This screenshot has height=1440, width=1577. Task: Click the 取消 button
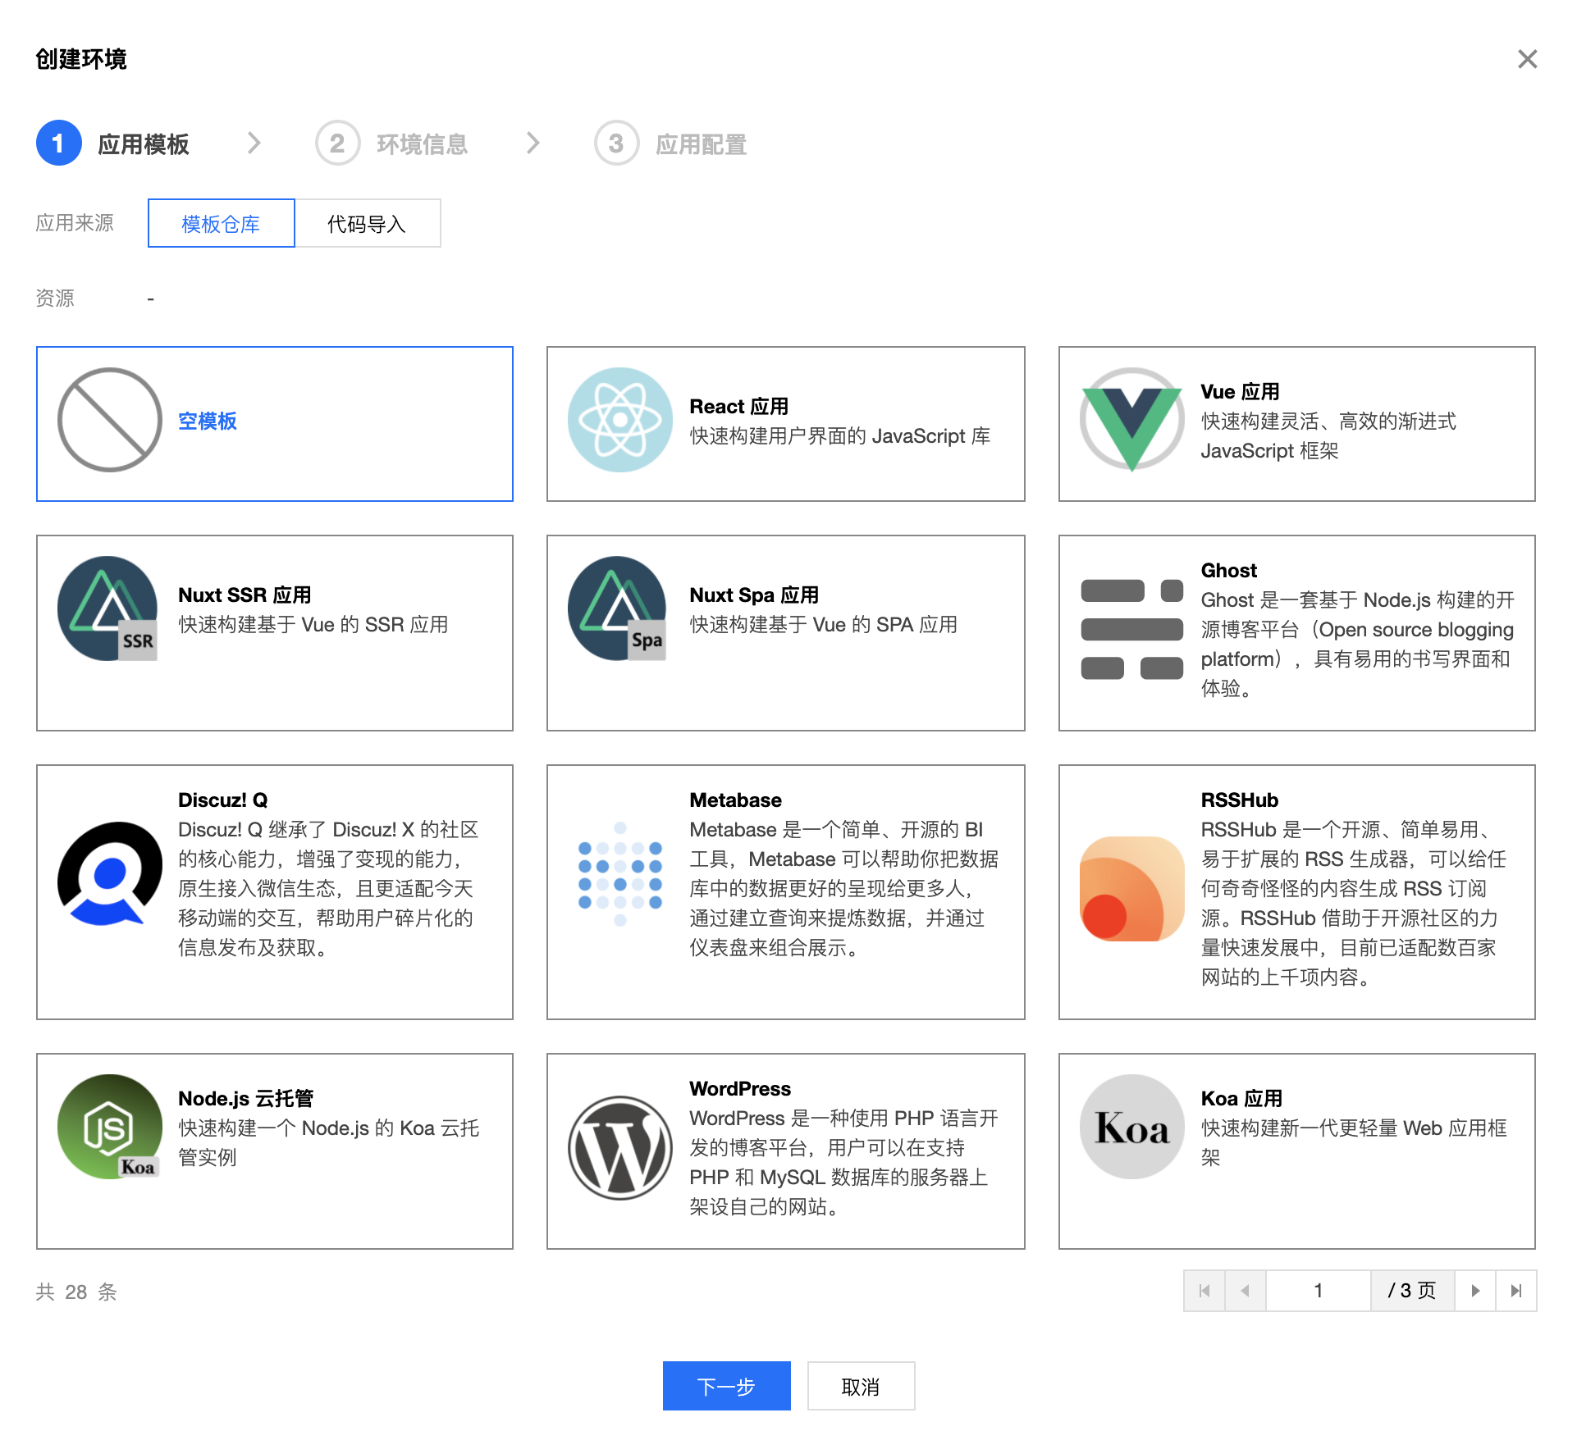click(x=860, y=1386)
